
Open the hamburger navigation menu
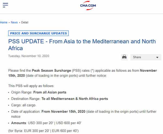(5, 5)
